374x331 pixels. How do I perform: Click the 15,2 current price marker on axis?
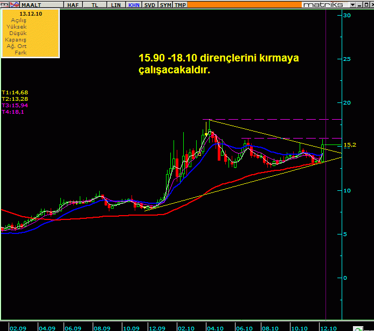[x=349, y=145]
